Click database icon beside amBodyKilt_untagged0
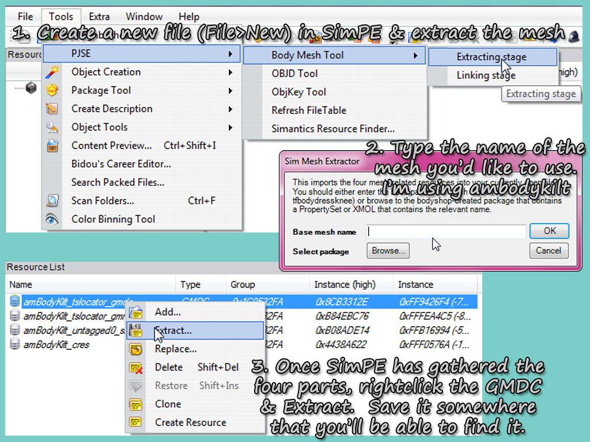590x442 pixels. click(14, 330)
